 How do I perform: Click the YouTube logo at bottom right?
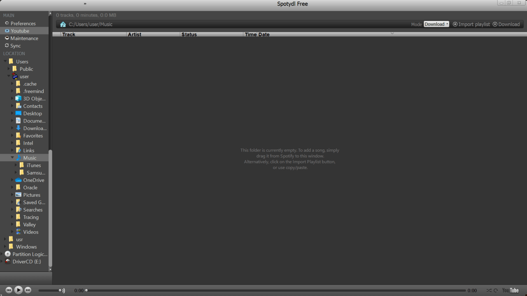point(511,290)
